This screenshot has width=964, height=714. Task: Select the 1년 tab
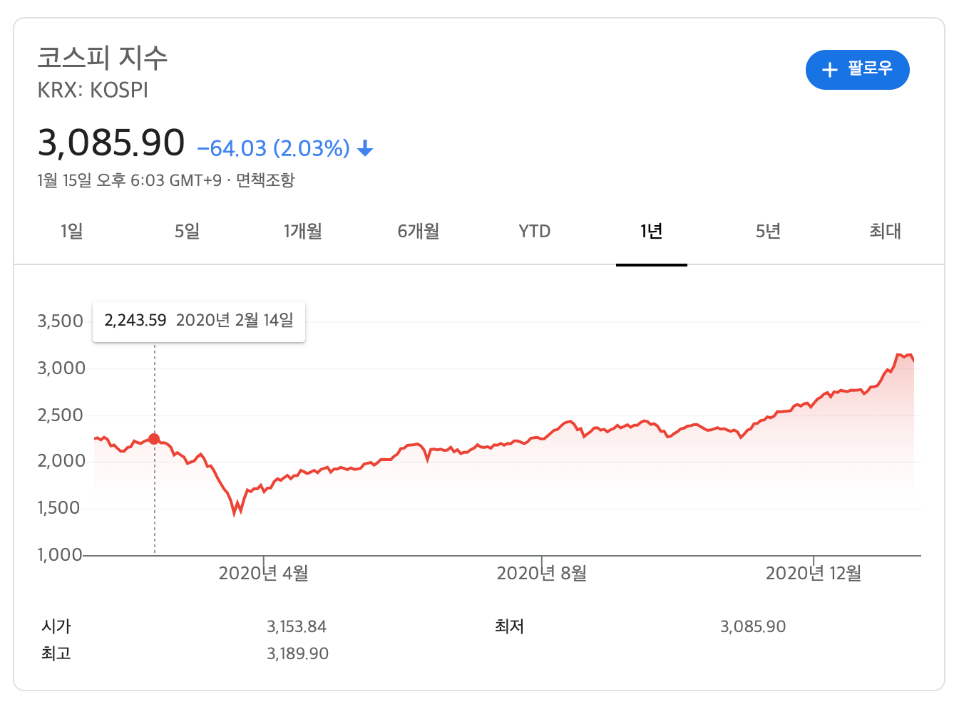click(x=652, y=231)
